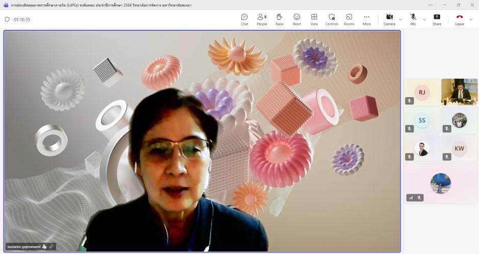Select the KW participant tile
This screenshot has height=254, width=479.
(459, 148)
